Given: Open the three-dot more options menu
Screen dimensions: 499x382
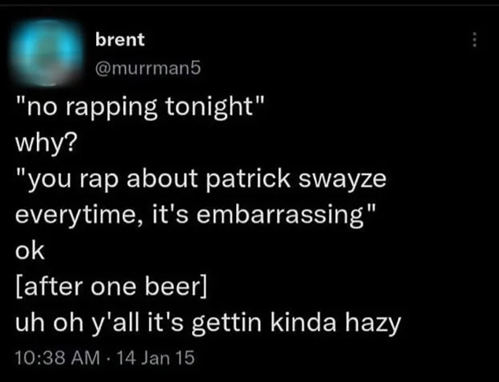Looking at the screenshot, I should pos(474,40).
